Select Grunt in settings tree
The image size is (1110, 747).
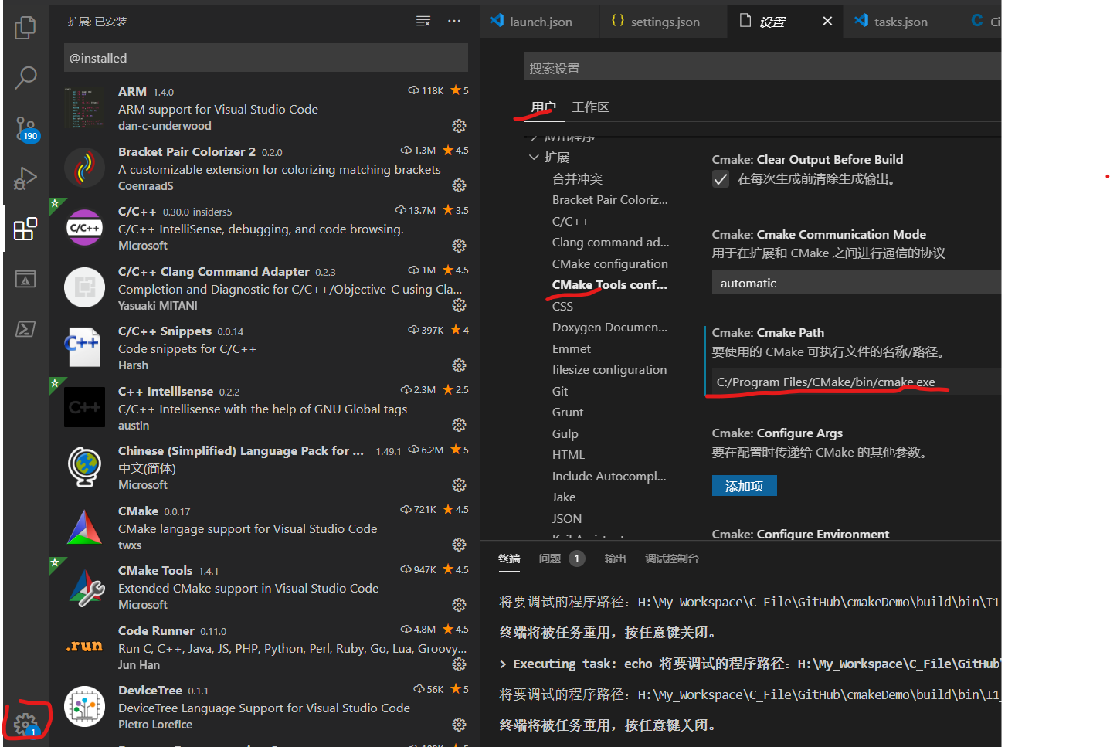coord(567,413)
